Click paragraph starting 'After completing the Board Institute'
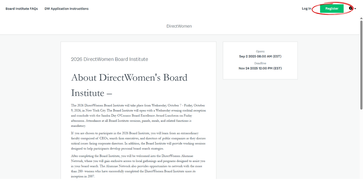 138,166
